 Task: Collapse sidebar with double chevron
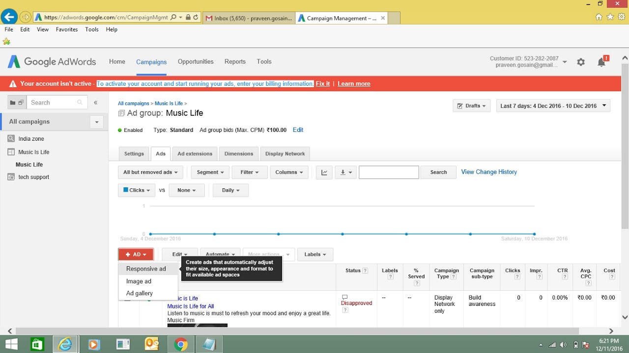(x=96, y=102)
